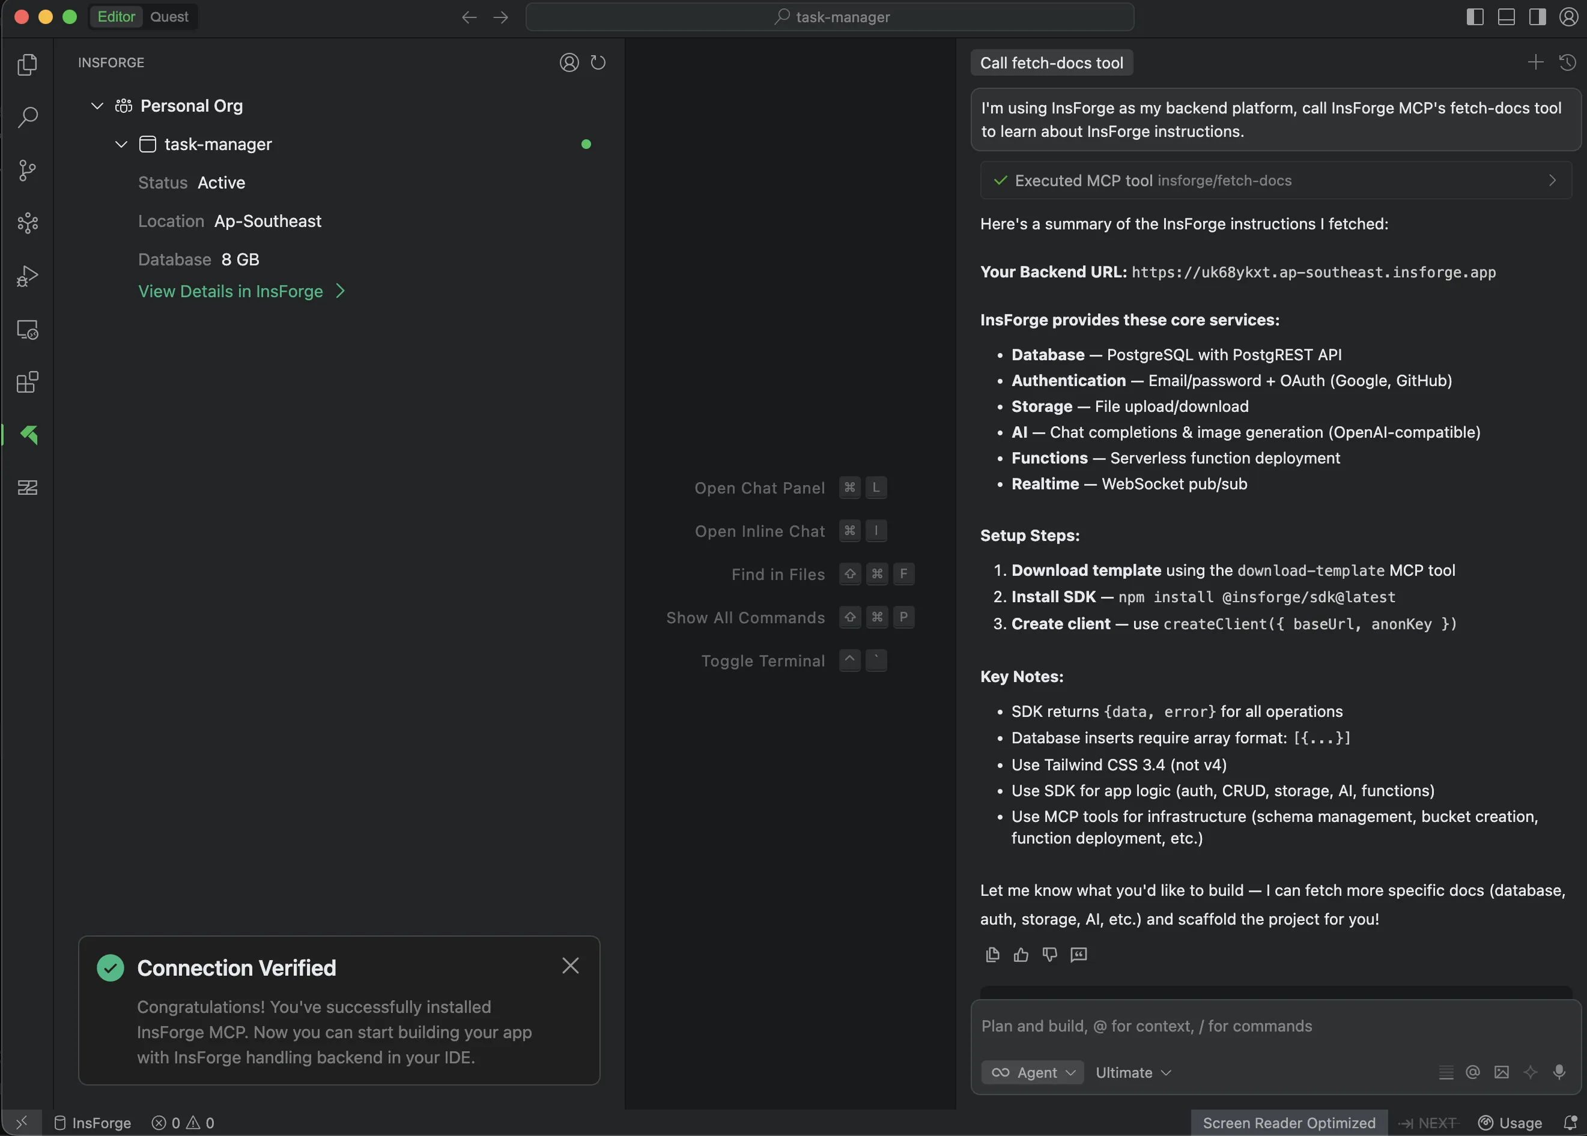Click the user prompt message bubble
1587x1136 pixels.
[x=1276, y=119]
